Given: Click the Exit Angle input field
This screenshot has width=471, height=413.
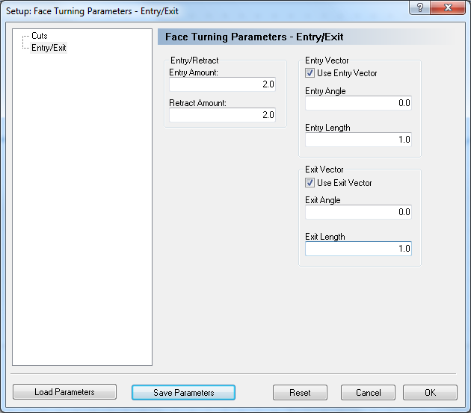Looking at the screenshot, I should [358, 212].
